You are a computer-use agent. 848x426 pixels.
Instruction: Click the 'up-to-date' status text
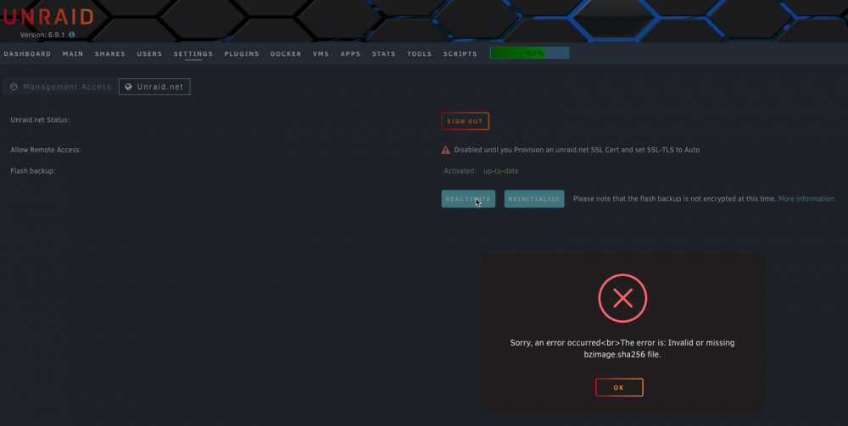[501, 171]
